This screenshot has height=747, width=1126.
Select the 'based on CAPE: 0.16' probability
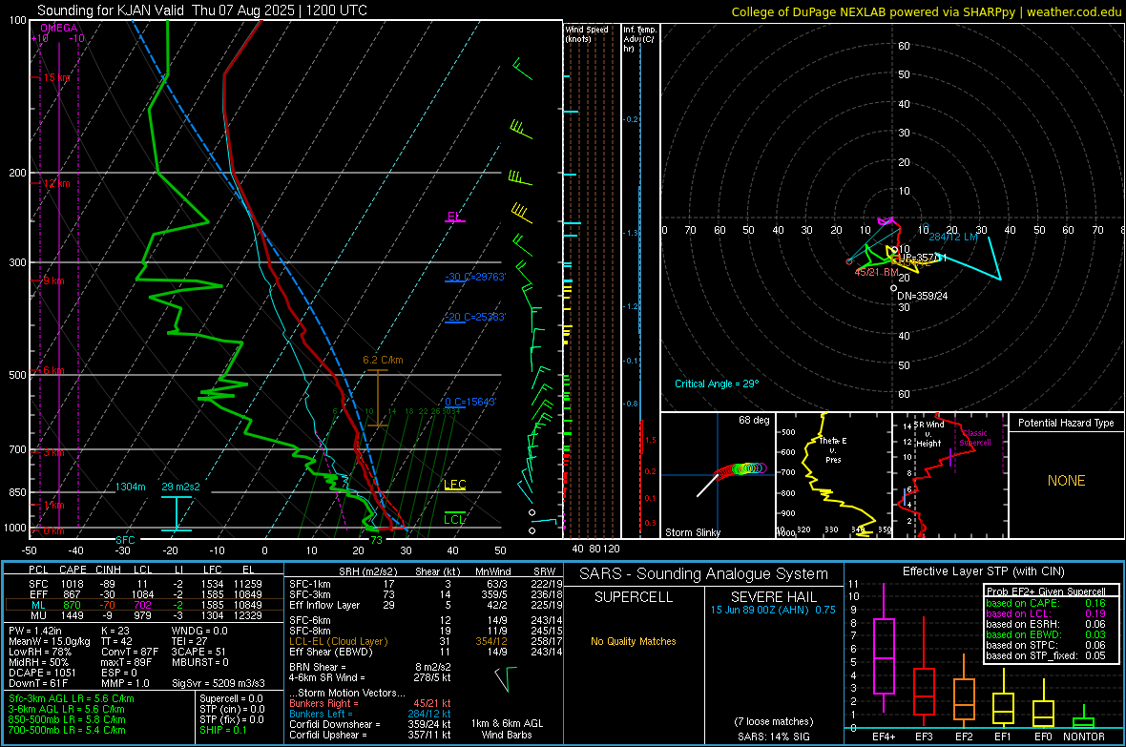pos(1046,603)
